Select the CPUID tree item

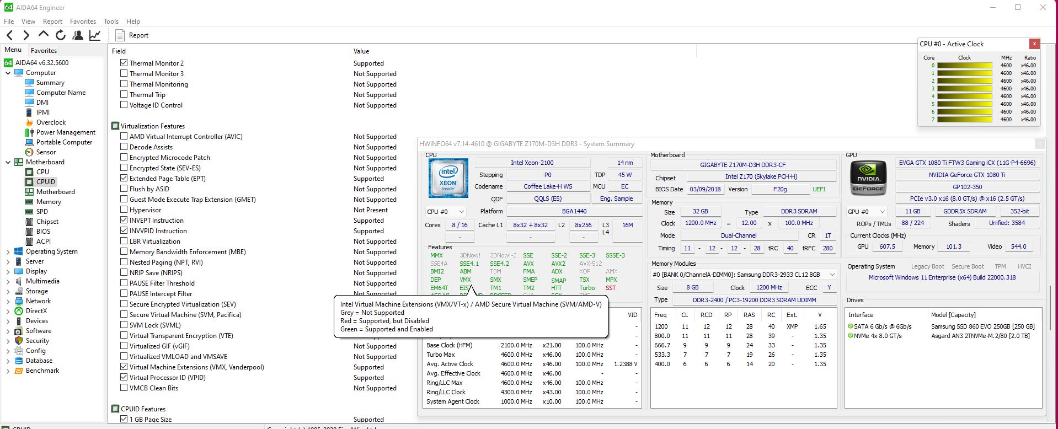pos(46,182)
